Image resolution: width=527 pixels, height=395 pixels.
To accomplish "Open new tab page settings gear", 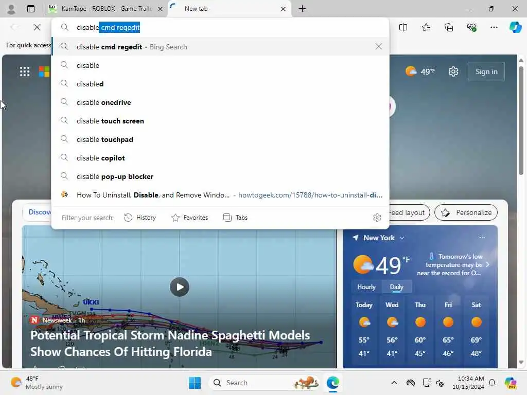I will click(x=453, y=71).
